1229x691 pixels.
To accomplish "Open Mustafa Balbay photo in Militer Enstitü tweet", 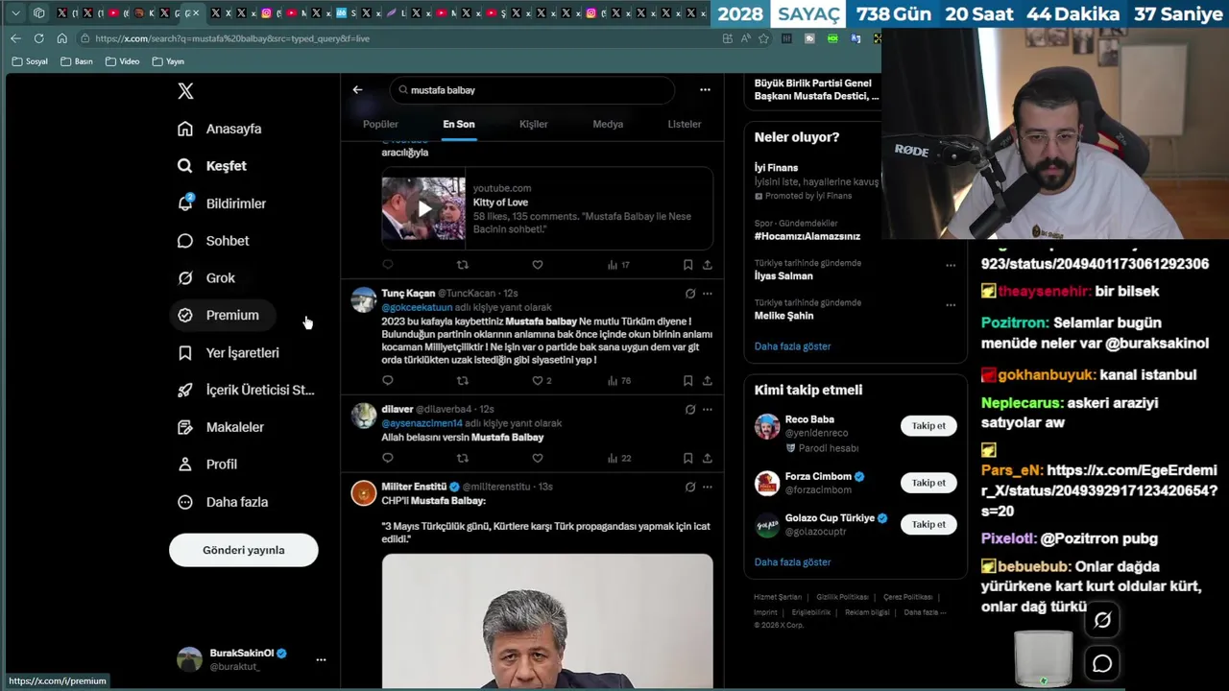I will coord(547,621).
